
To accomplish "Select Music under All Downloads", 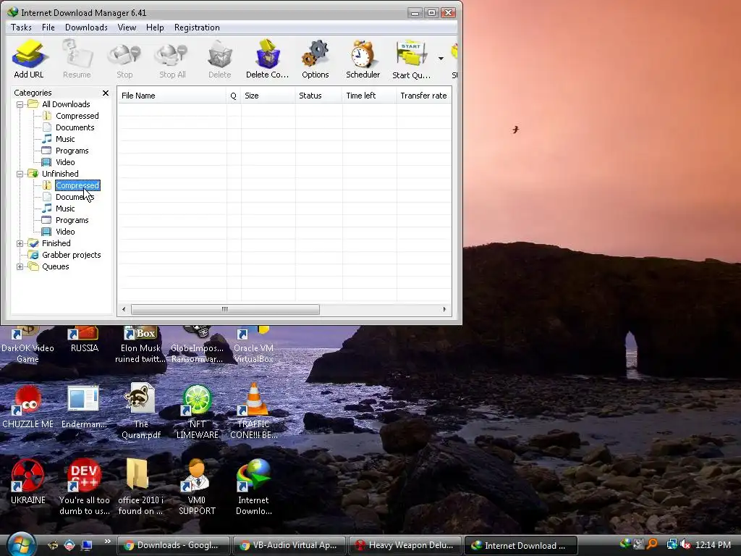I will point(65,139).
